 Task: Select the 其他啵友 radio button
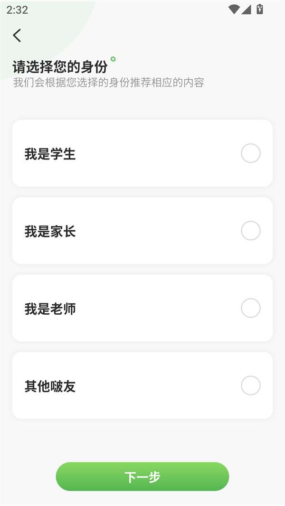[x=251, y=385]
